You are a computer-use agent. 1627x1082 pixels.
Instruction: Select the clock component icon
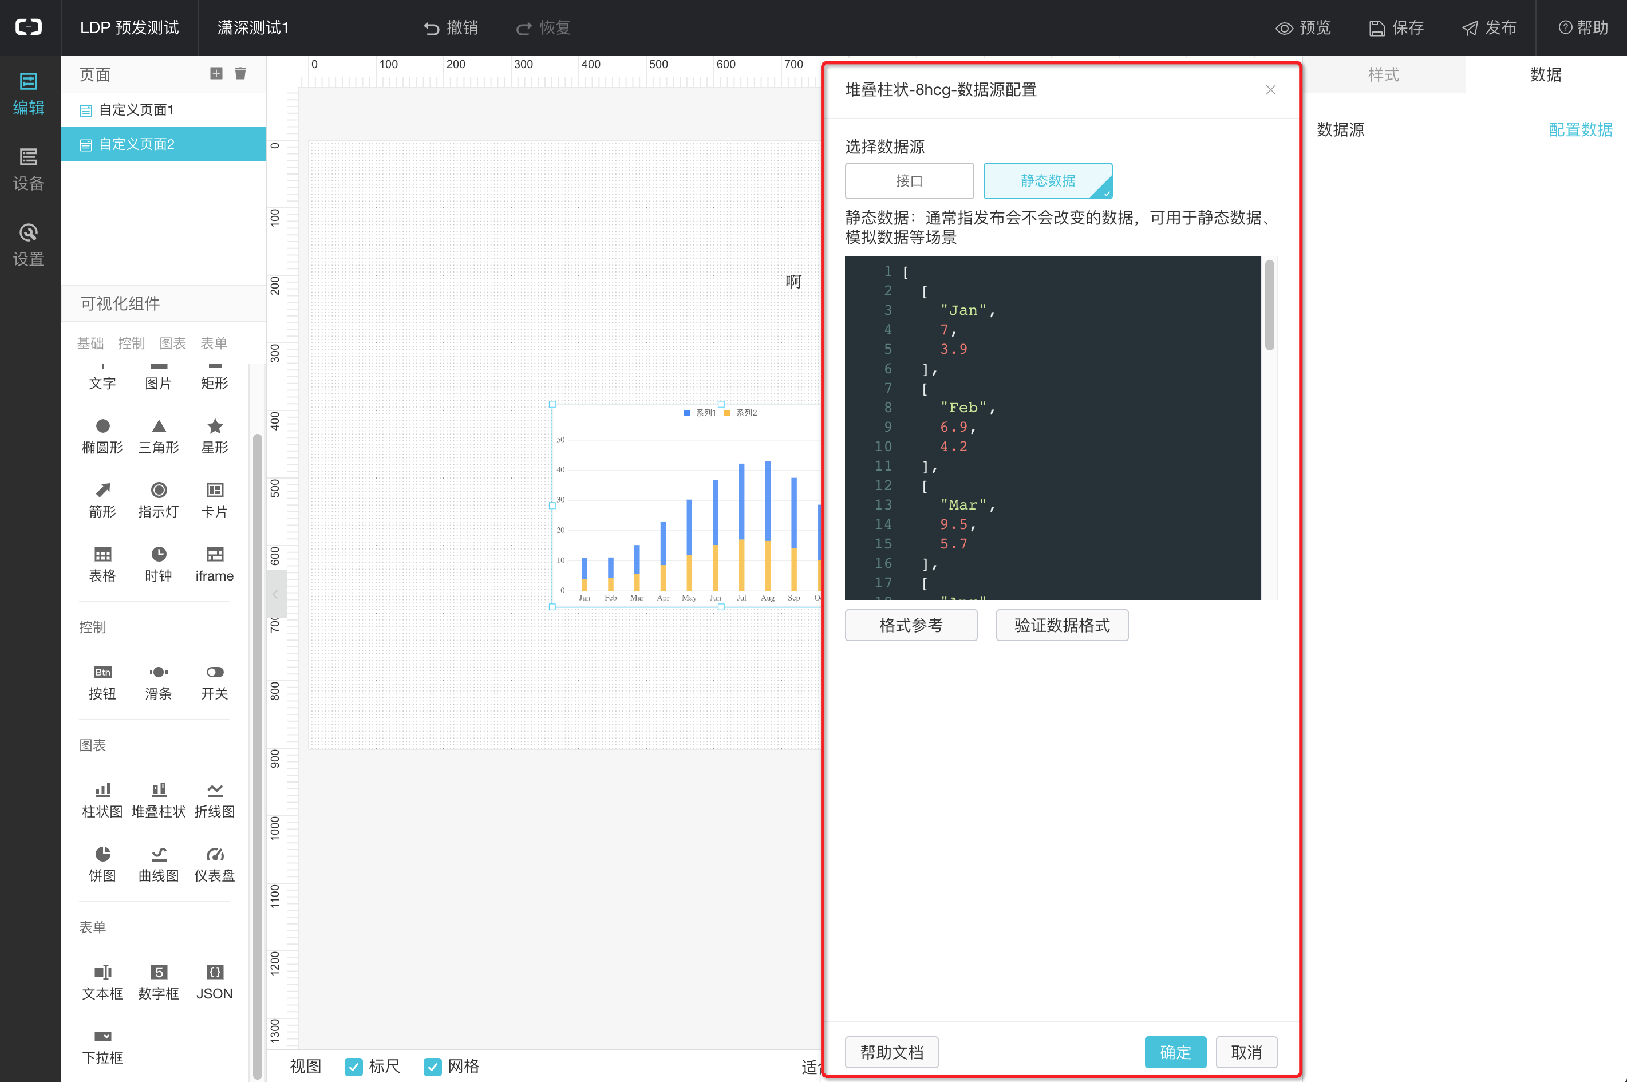[159, 554]
